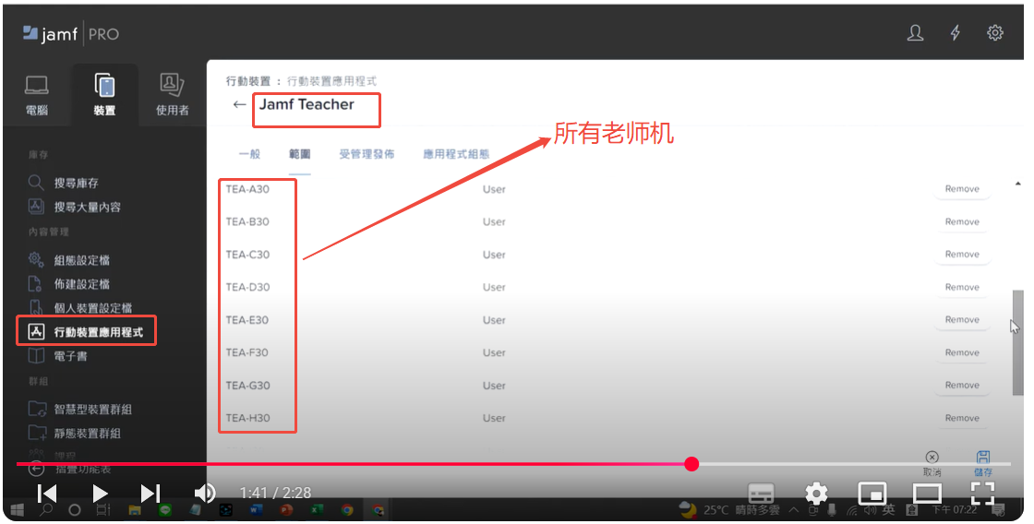Switch to 裝置 devices section
This screenshot has width=1034, height=524.
[104, 96]
